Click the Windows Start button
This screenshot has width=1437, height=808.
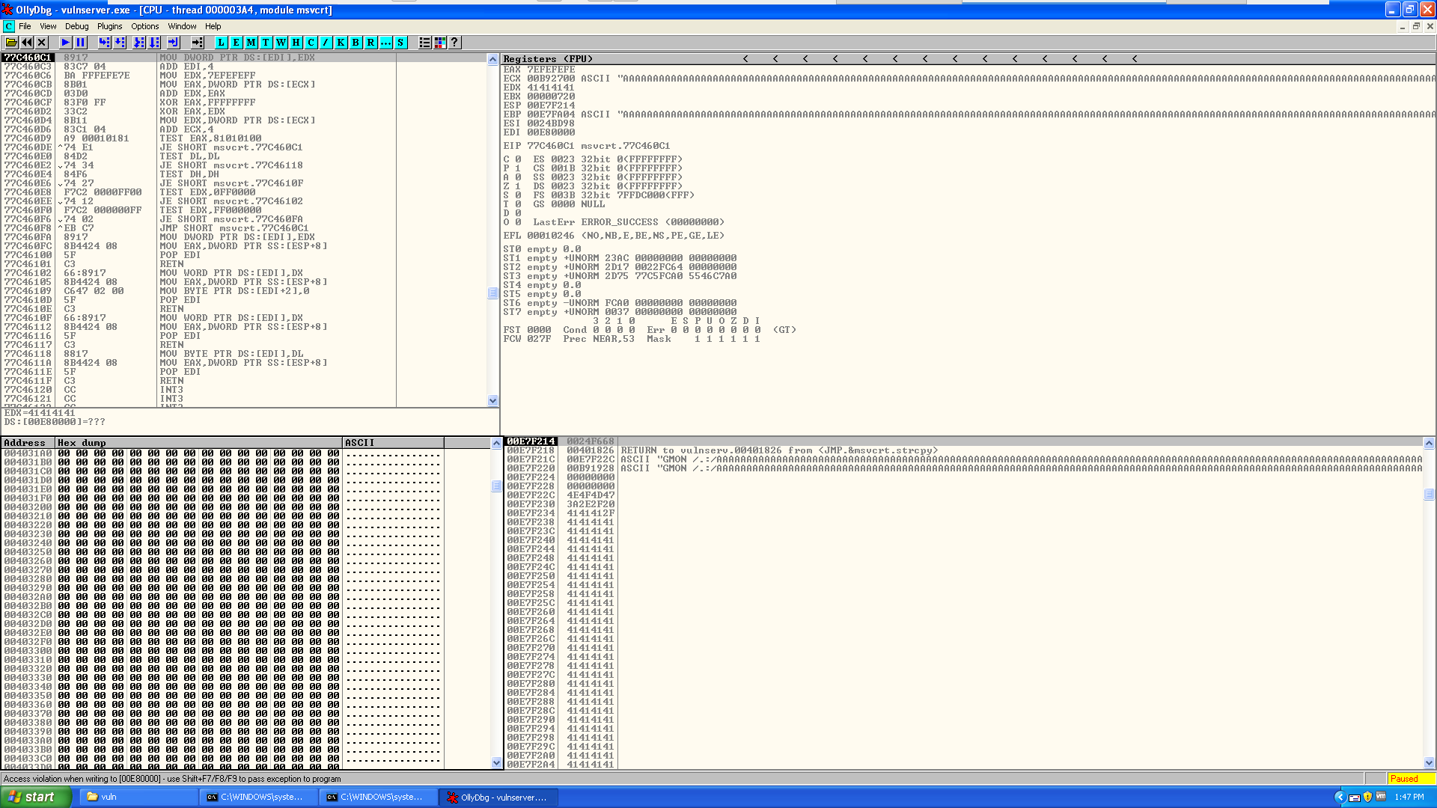click(35, 797)
